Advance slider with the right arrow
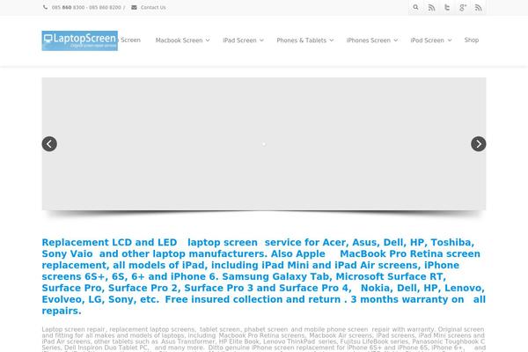The image size is (528, 352). (478, 143)
